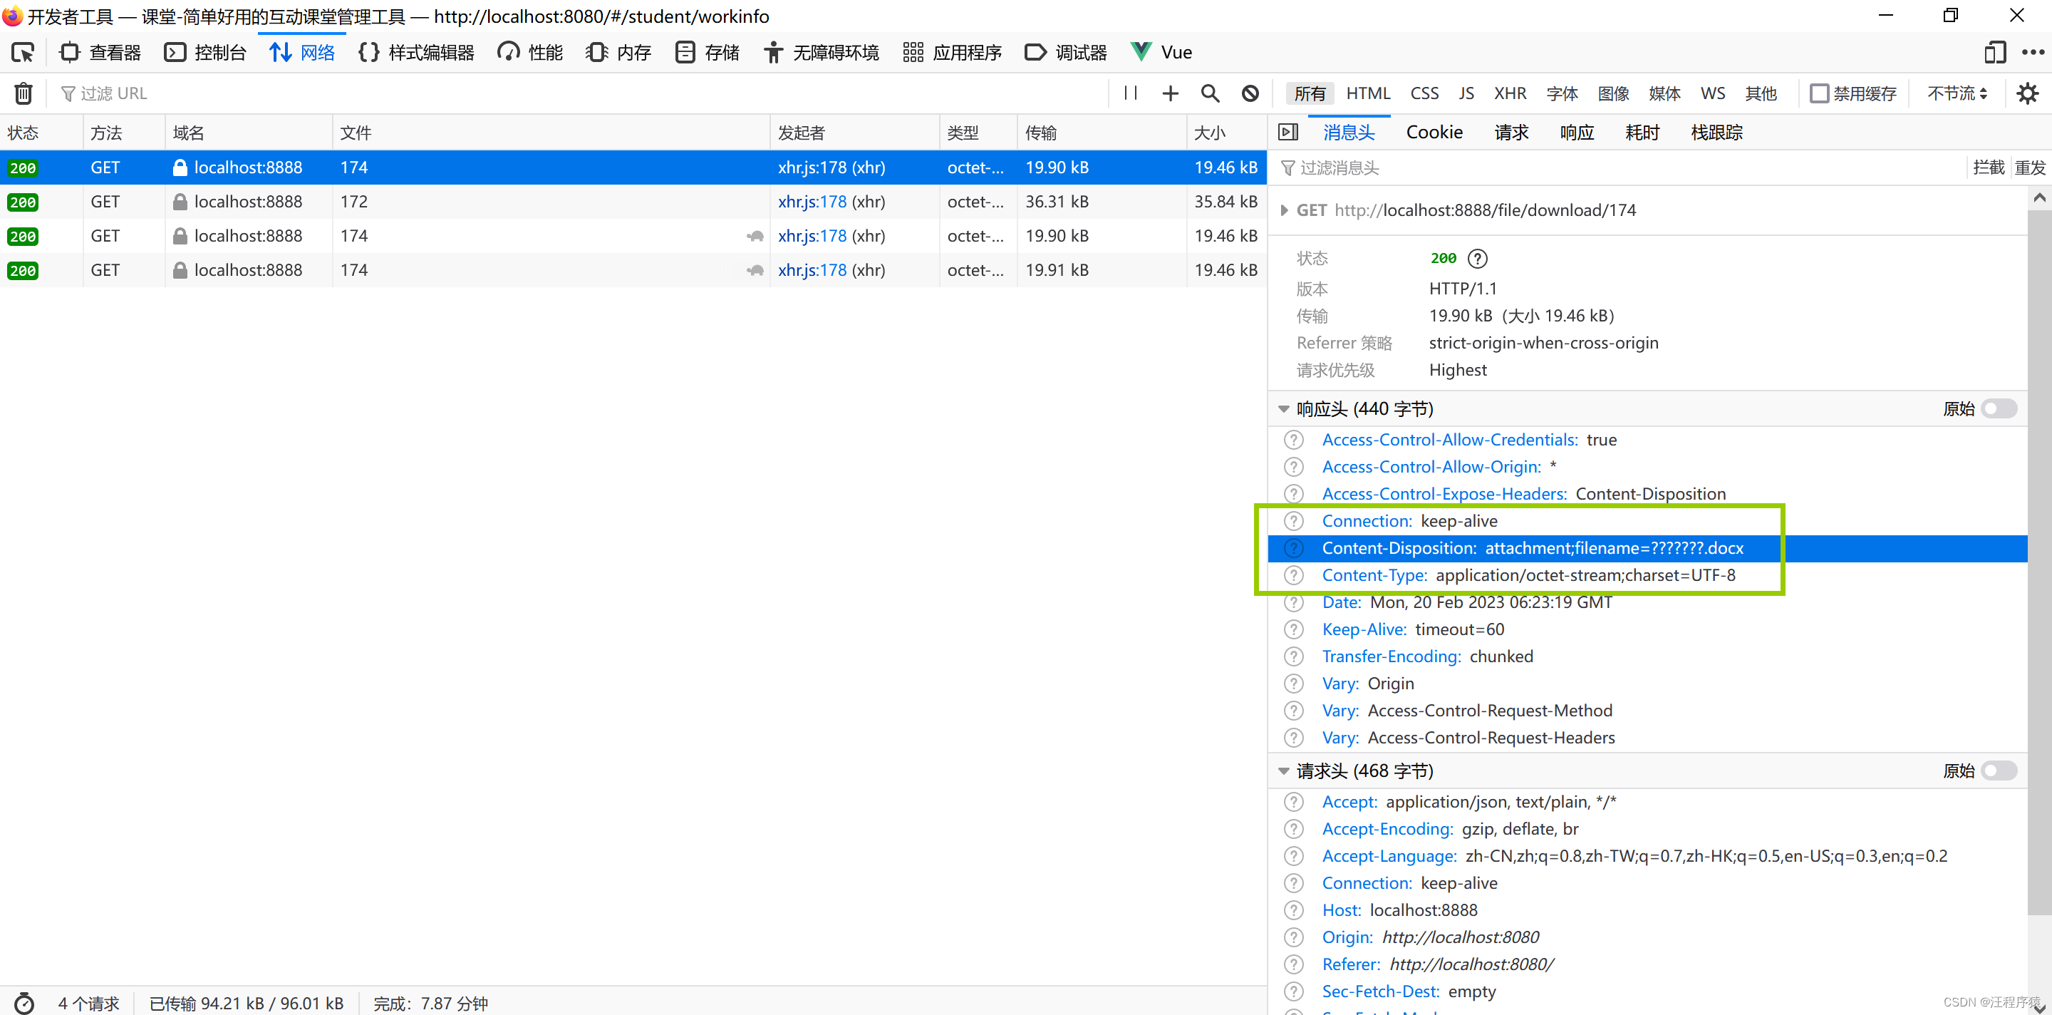
Task: Collapse the request details sidebar icon
Action: (x=1288, y=133)
